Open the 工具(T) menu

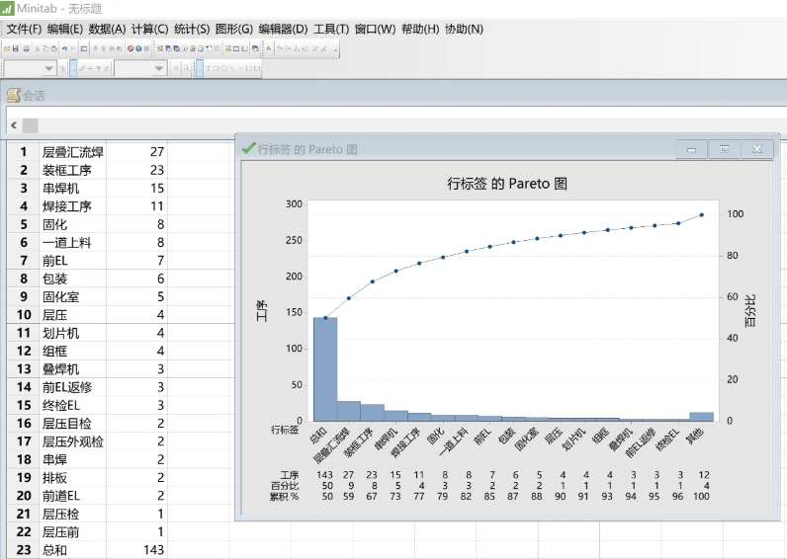pos(331,29)
